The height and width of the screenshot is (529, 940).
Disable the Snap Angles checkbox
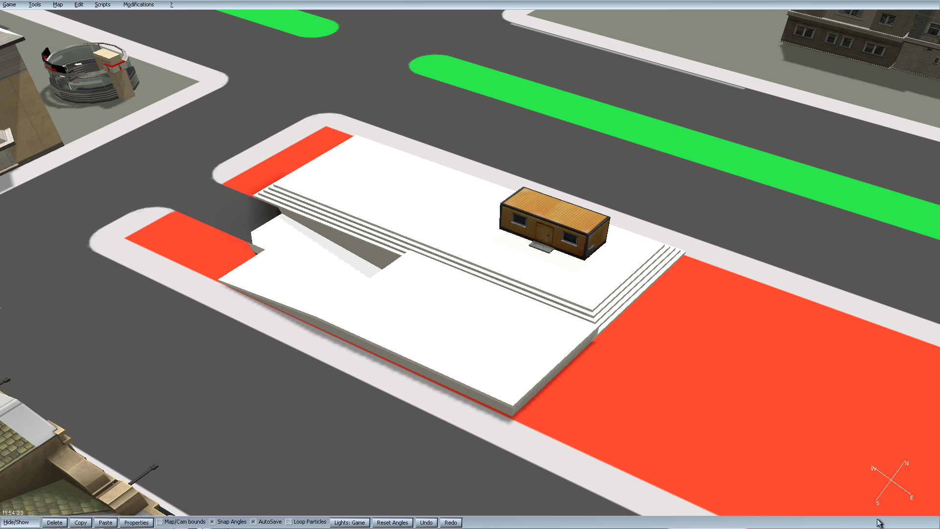click(x=212, y=522)
